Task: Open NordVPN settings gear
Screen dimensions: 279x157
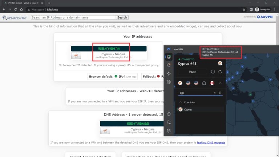Action: pyautogui.click(x=169, y=130)
